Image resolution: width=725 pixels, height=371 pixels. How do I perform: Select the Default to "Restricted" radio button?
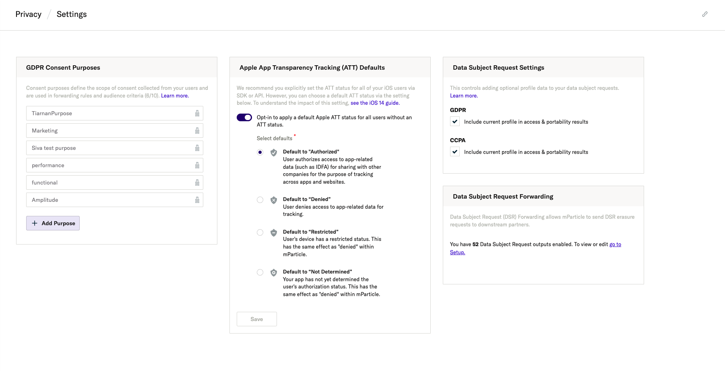[260, 232]
